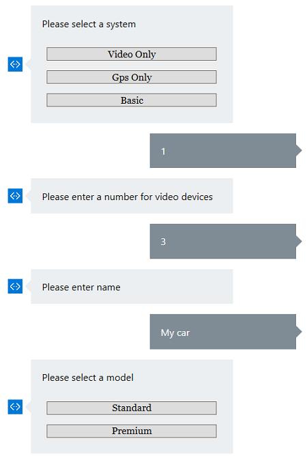307x456 pixels.
Task: Click the user reply bubble containing '3'
Action: [222, 241]
